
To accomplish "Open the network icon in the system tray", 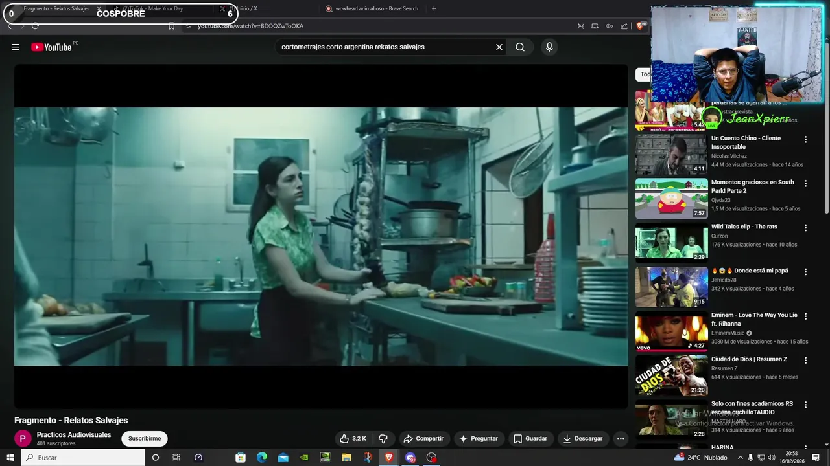I will click(x=762, y=458).
